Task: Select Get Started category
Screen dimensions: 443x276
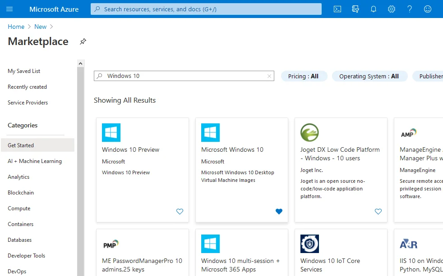Action: (x=37, y=145)
